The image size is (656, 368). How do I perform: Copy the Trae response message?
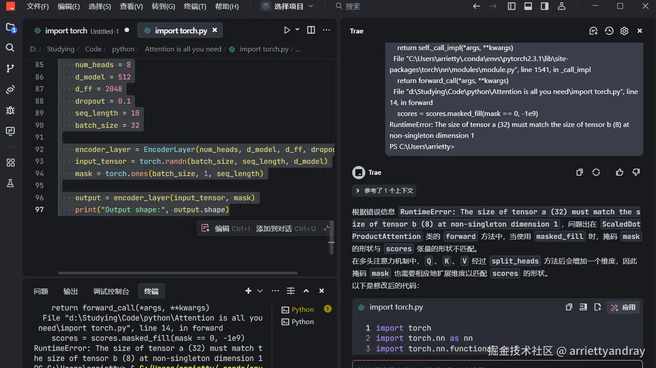click(x=579, y=172)
